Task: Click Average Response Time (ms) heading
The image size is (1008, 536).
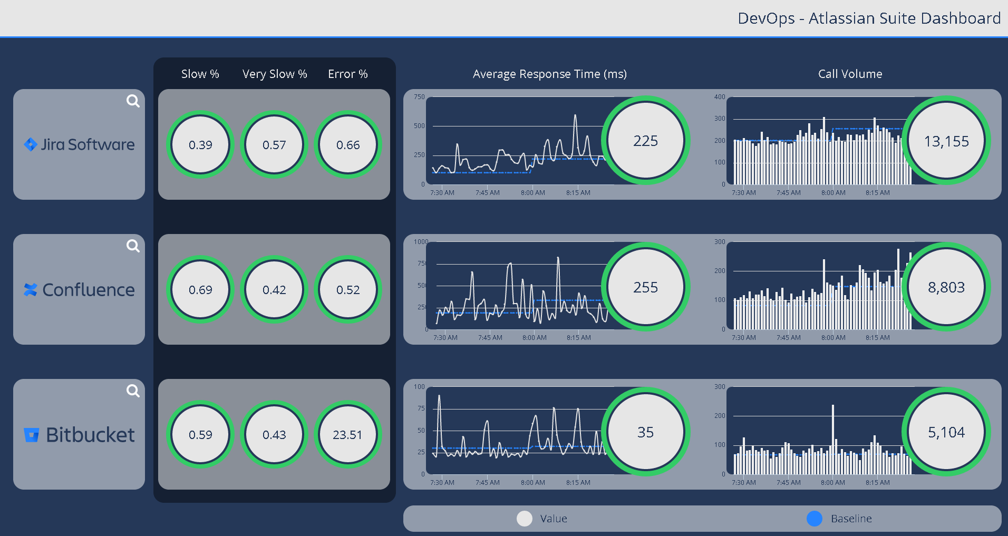Action: coord(550,74)
